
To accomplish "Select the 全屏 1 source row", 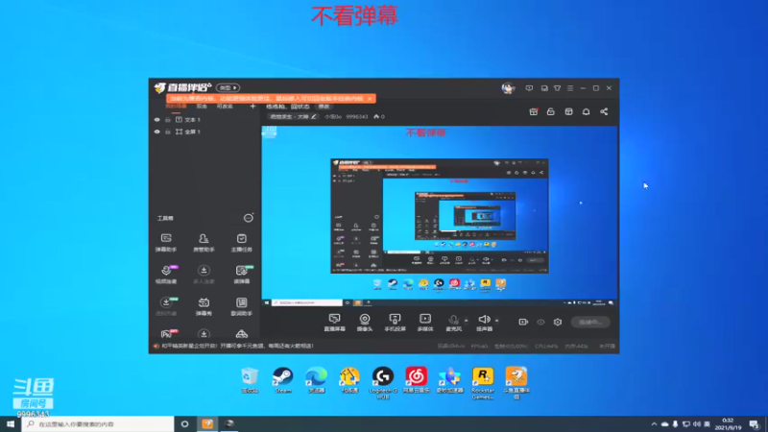I will coord(204,132).
